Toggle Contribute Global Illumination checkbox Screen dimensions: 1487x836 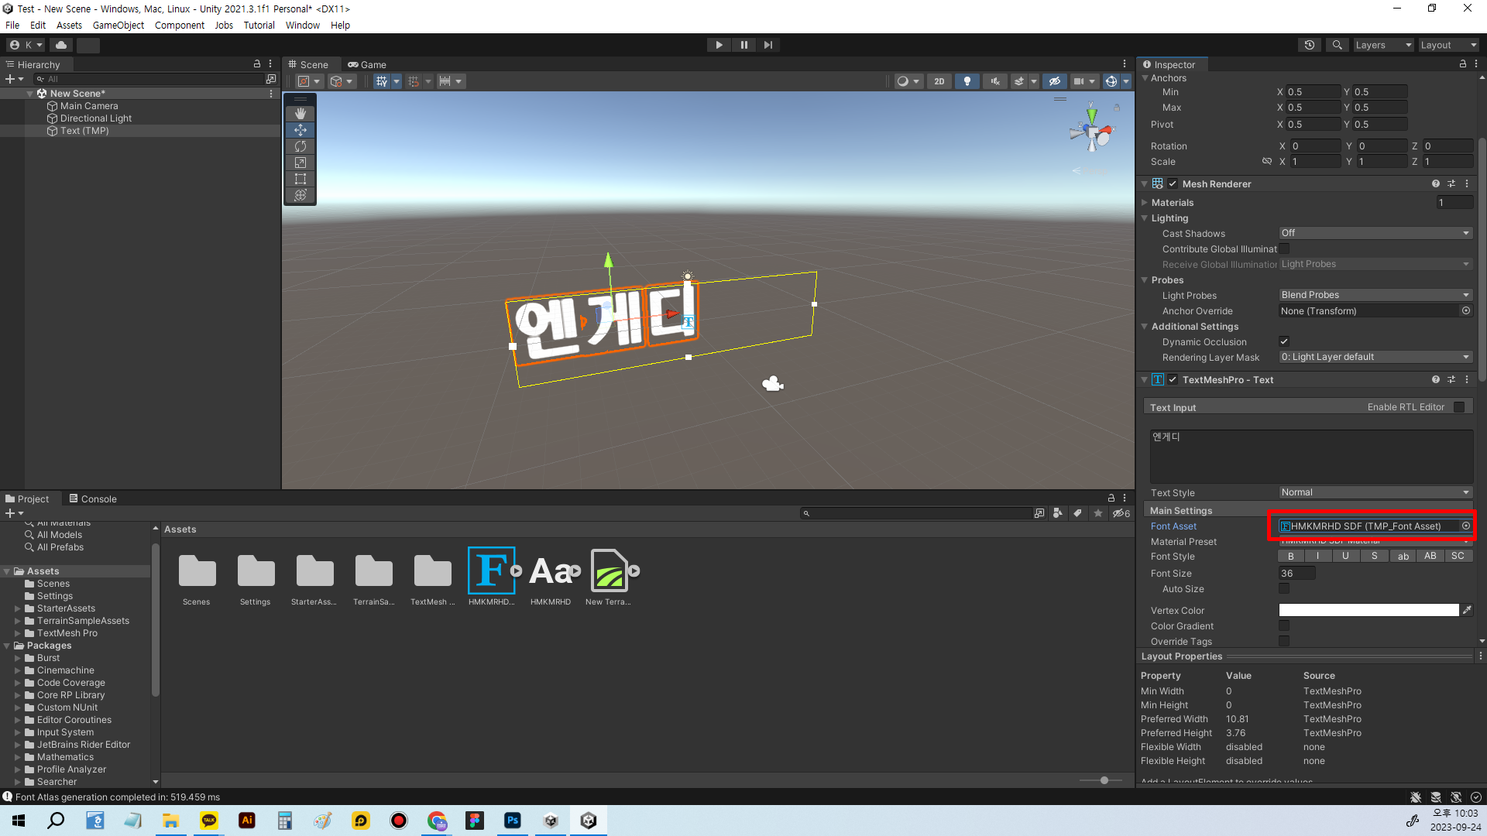pyautogui.click(x=1284, y=248)
